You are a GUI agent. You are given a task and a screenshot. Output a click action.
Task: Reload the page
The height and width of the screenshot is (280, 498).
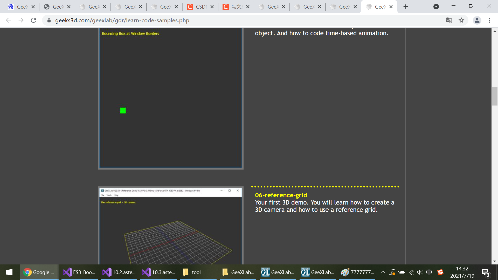[33, 20]
